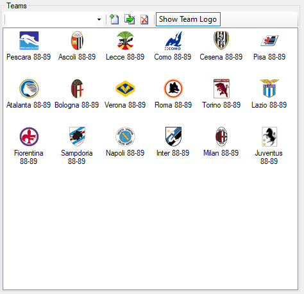Click the Roma 88-89 label
The height and width of the screenshot is (294, 304).
point(173,105)
